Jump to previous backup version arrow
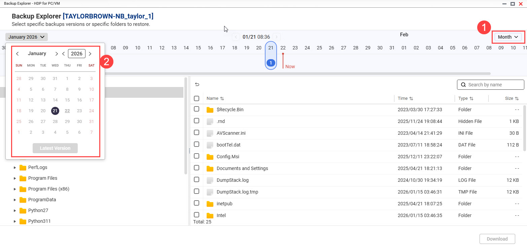The image size is (527, 252). pos(236,37)
